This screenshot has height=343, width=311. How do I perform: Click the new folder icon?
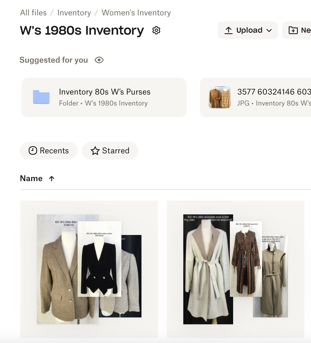point(293,30)
